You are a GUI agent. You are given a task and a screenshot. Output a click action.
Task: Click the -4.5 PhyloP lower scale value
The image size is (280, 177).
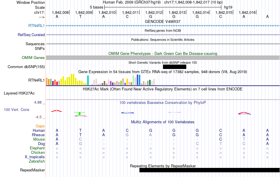[38, 117]
